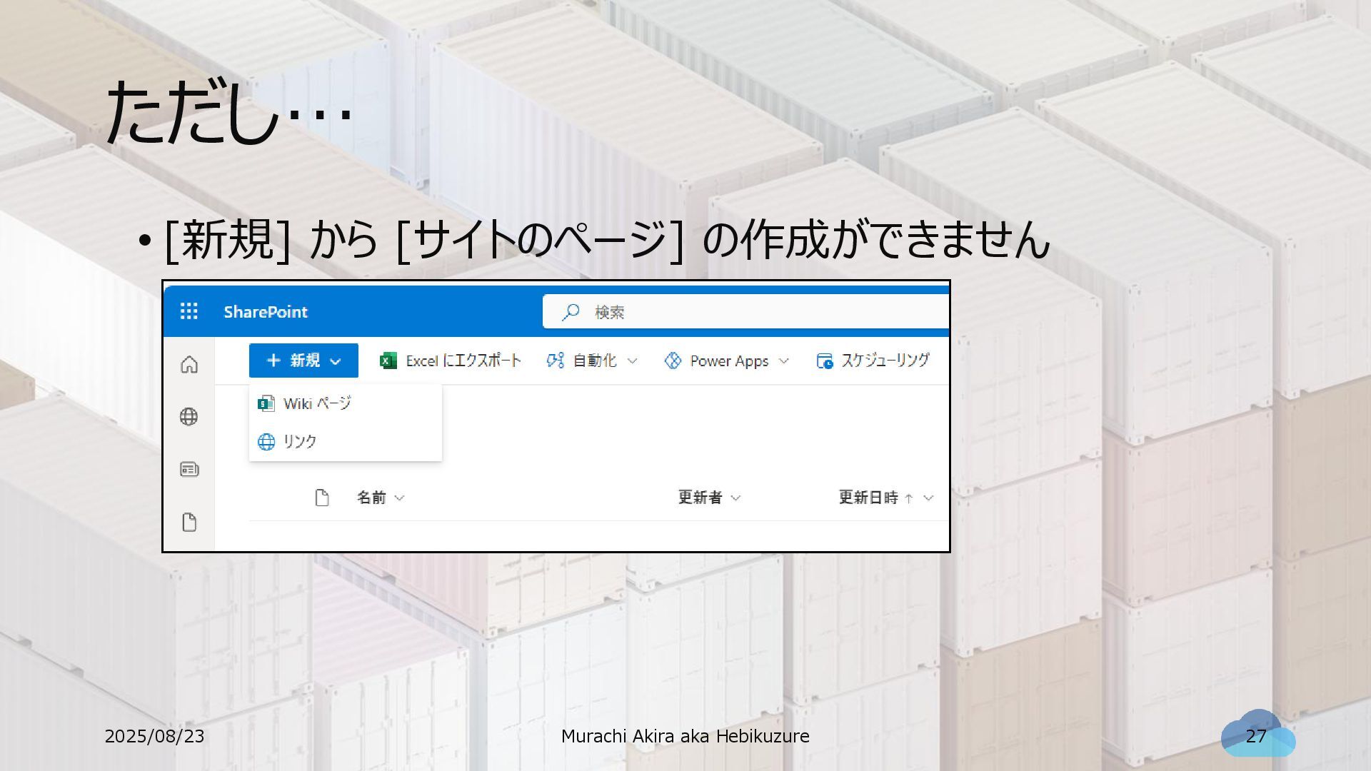The image size is (1371, 771).
Task: Click the Power Apps diamond icon
Action: 673,361
